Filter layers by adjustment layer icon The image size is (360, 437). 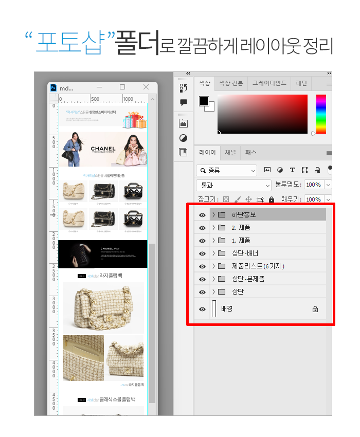click(x=280, y=170)
